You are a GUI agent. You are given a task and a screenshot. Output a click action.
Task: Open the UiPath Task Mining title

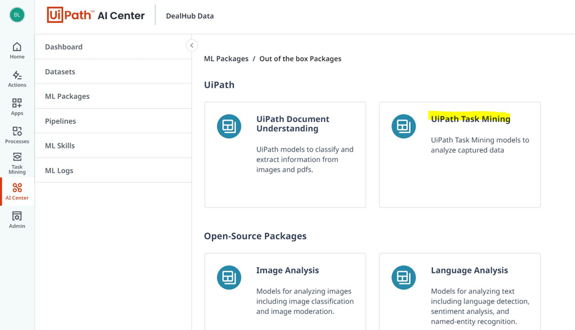471,119
